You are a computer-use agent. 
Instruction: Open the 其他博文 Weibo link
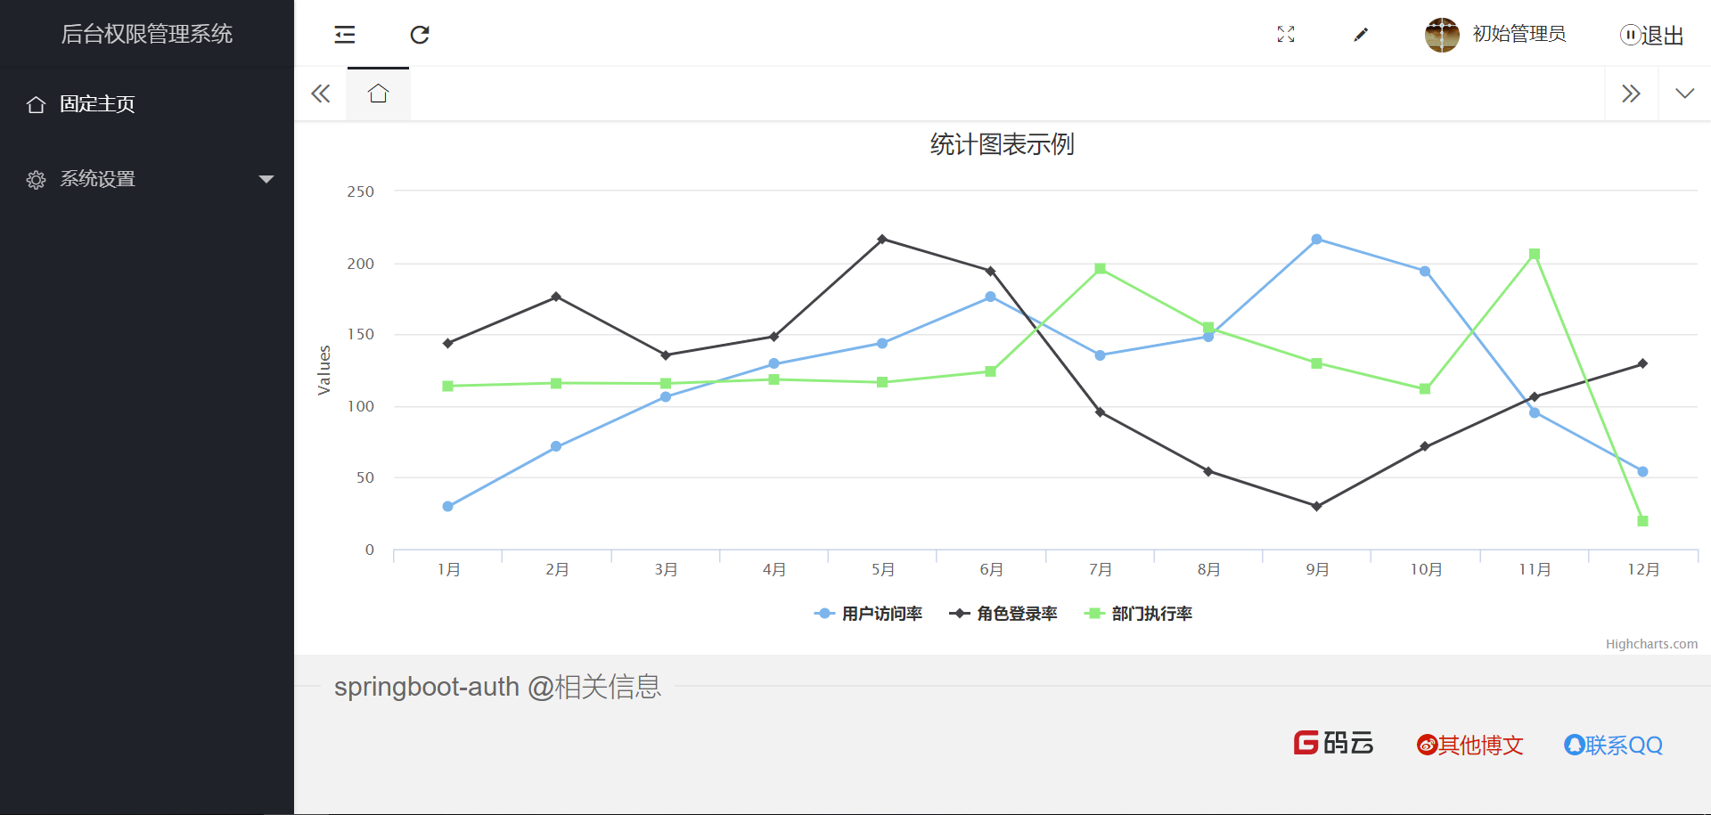(x=1470, y=745)
